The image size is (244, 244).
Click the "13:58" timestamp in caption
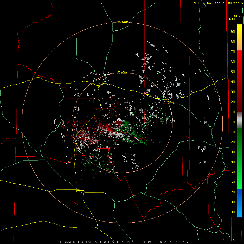coord(182,242)
